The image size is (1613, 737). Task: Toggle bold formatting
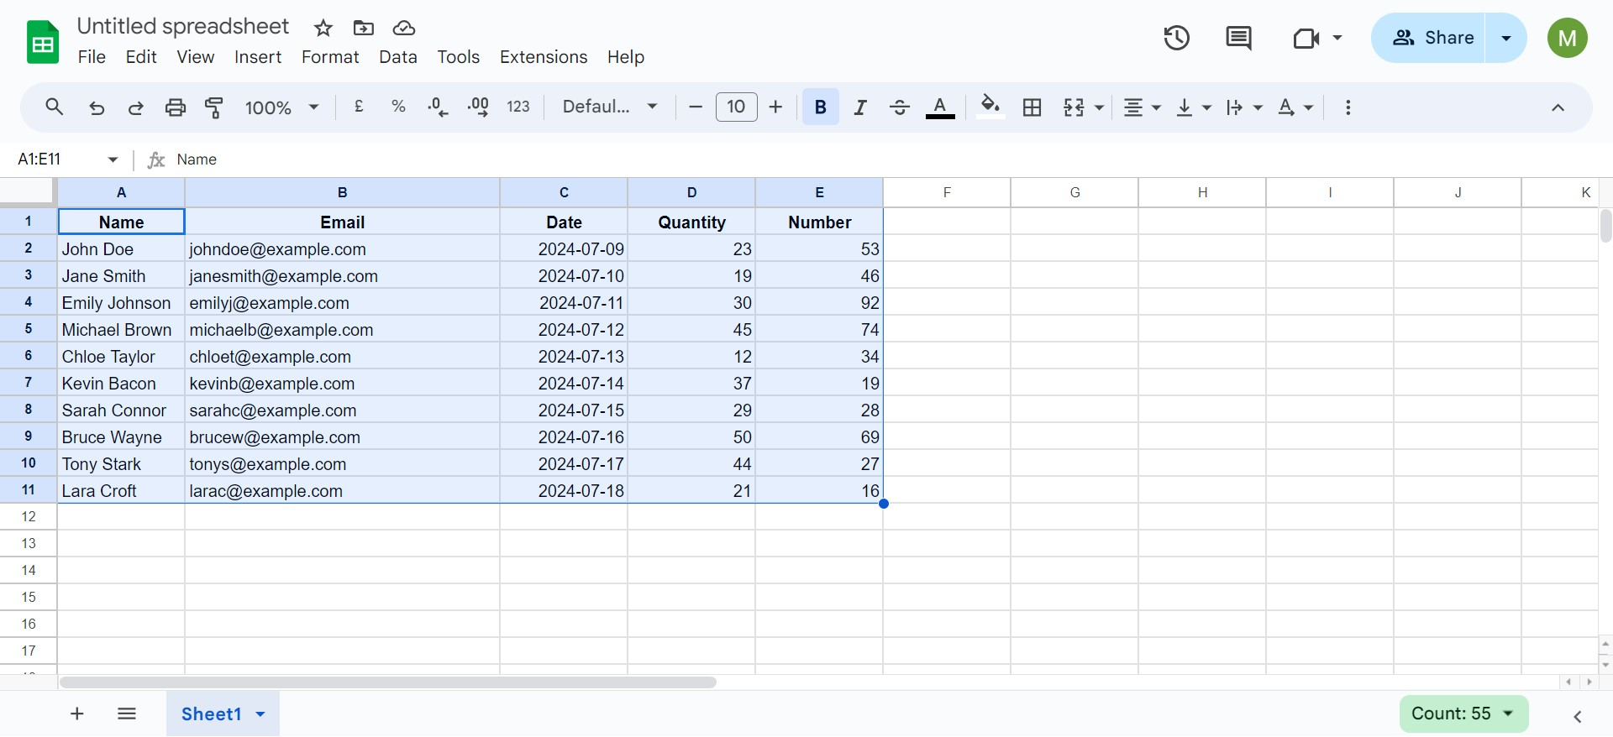821,107
